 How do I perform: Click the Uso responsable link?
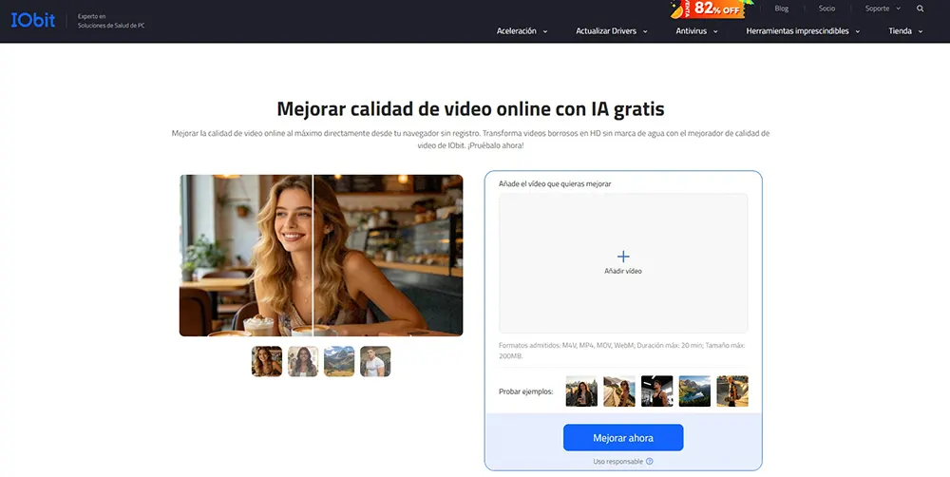618,461
